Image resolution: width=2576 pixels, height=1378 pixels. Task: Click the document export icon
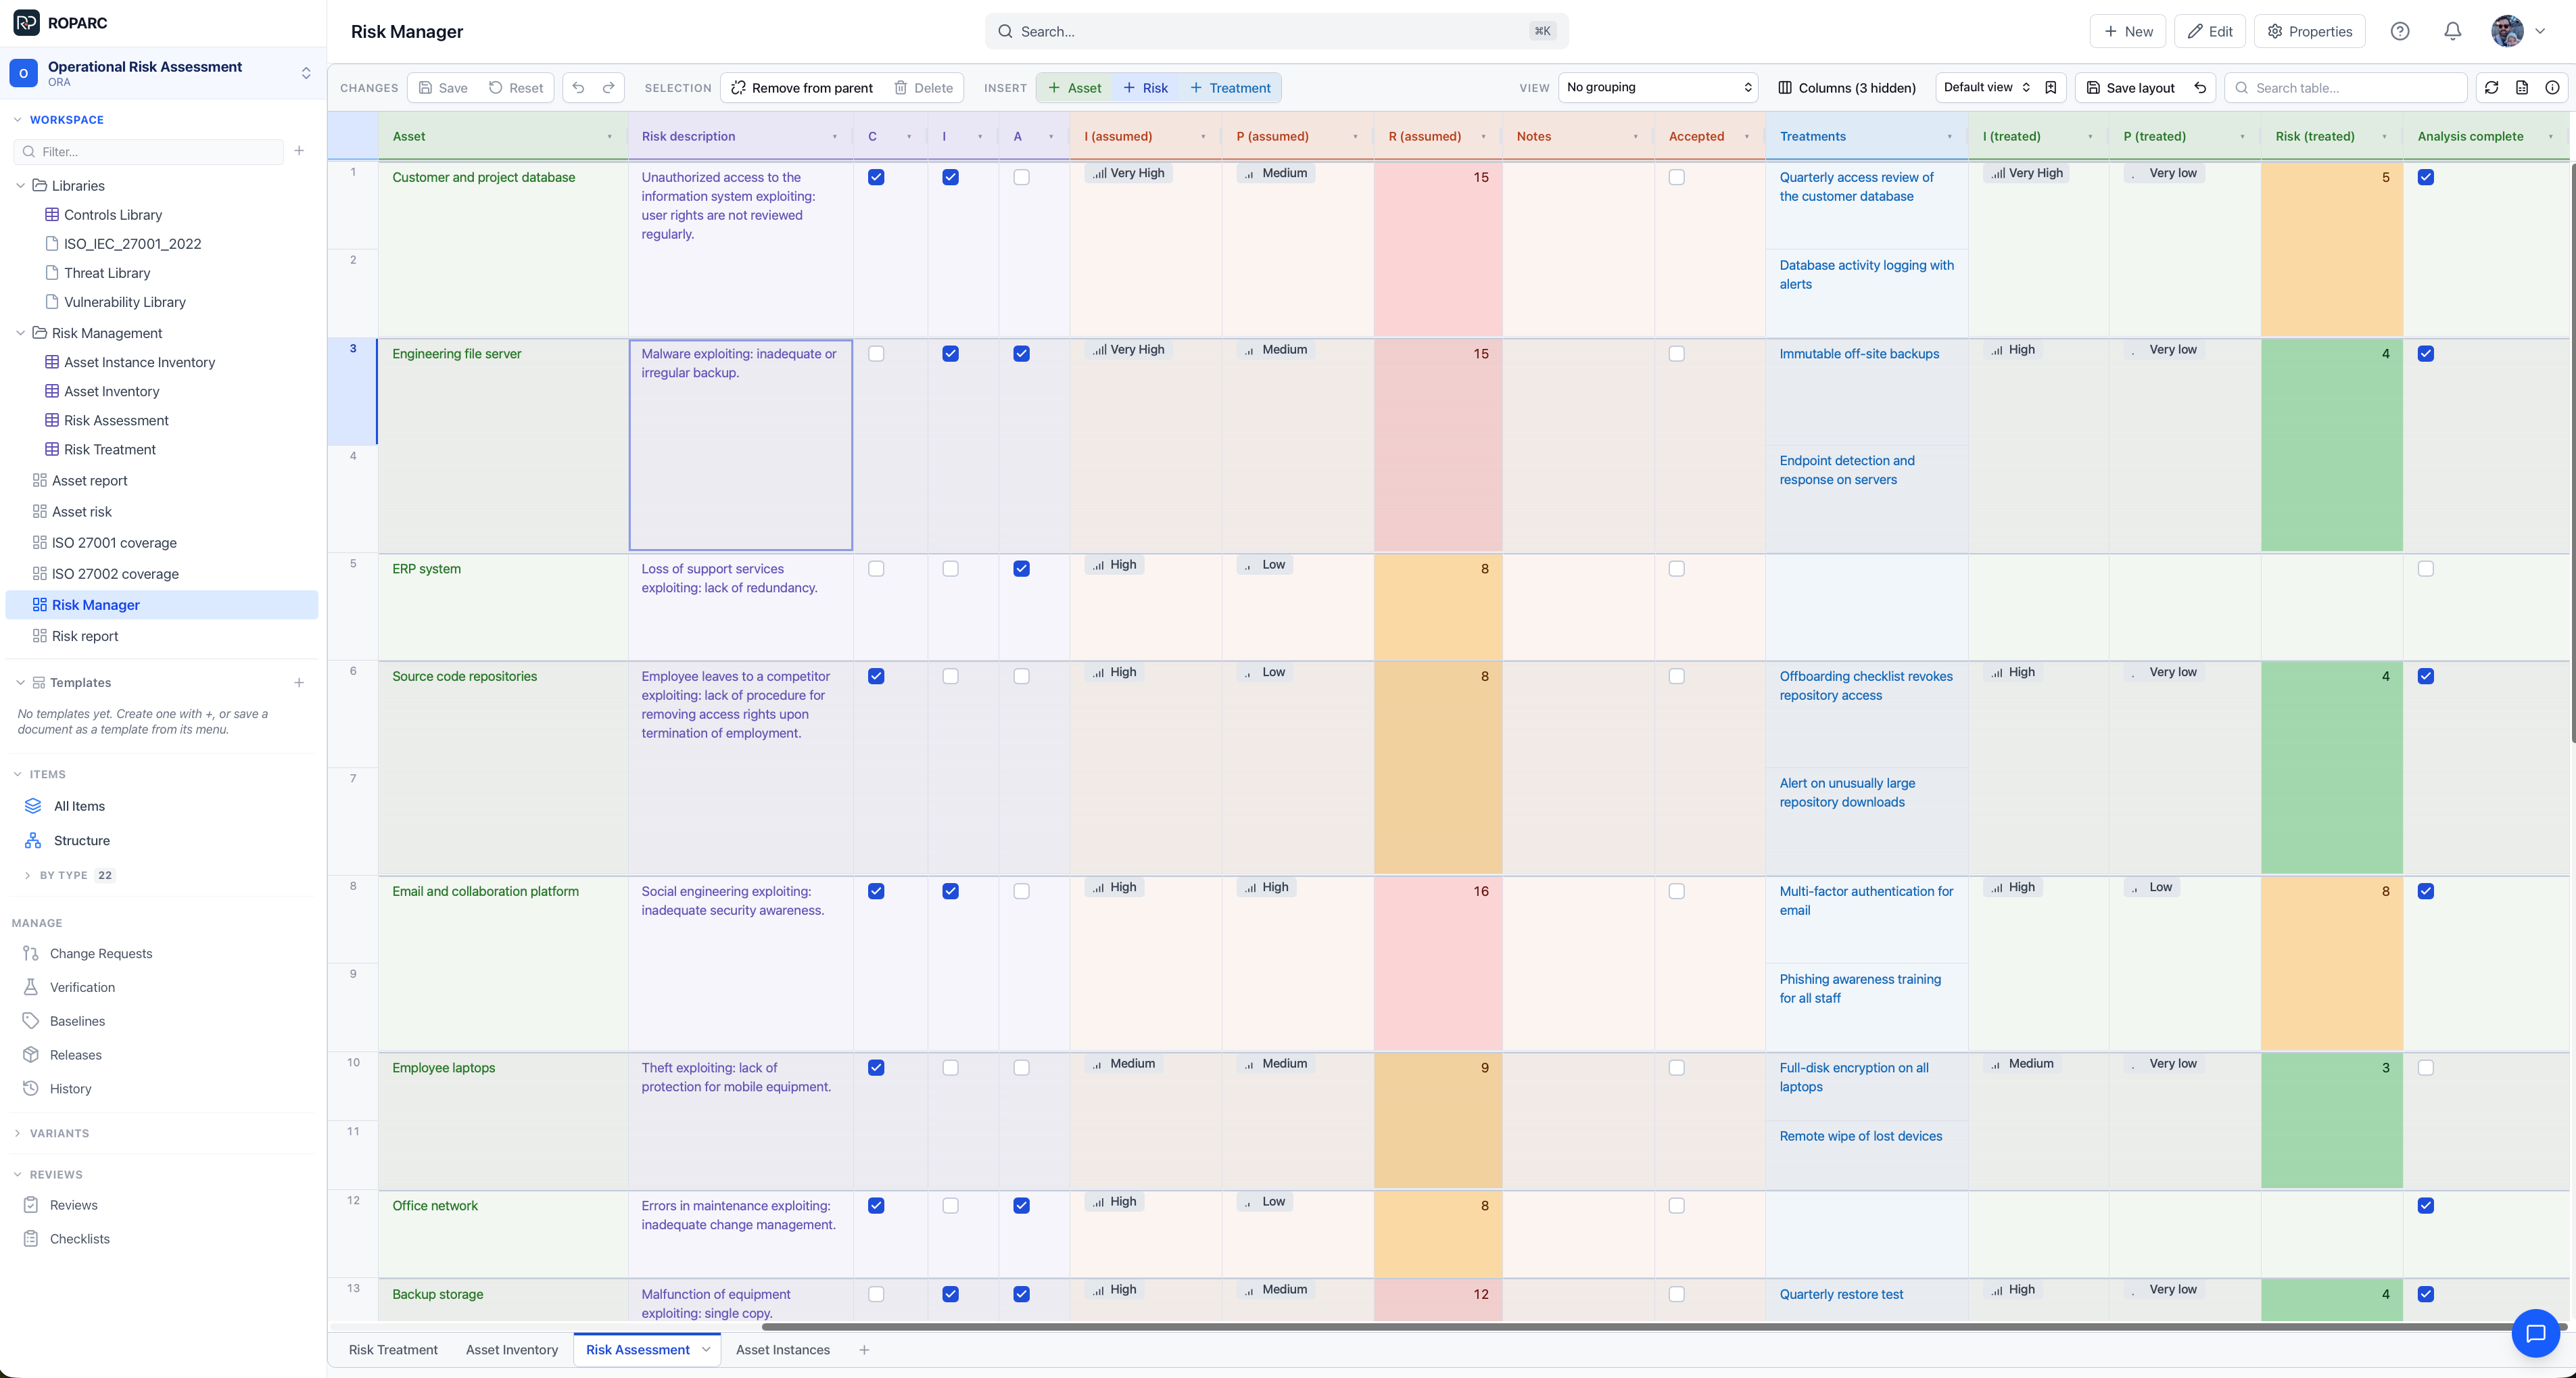pos(2522,88)
